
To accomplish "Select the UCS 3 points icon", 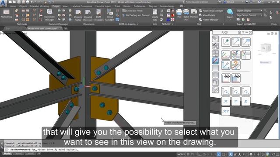I will [236, 42].
